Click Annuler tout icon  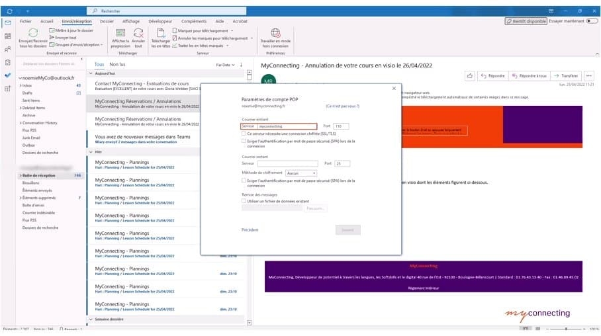[138, 33]
